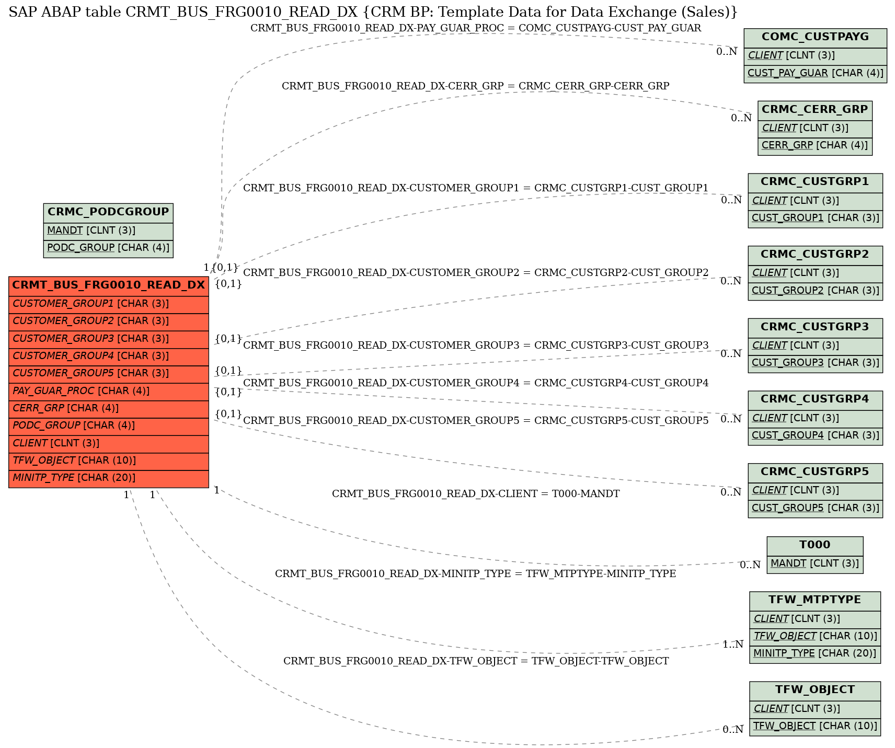Image resolution: width=895 pixels, height=748 pixels.
Task: Click 1..N cardinality near TFW_MTPTYPE
Action: [x=733, y=645]
